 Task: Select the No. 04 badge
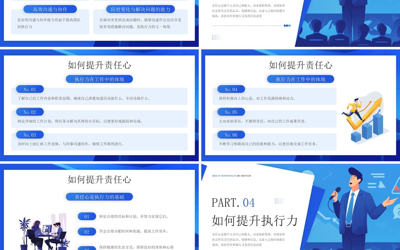(x=231, y=89)
